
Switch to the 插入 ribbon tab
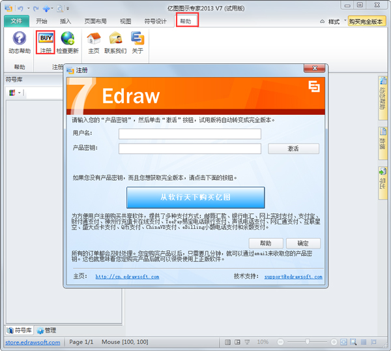66,22
